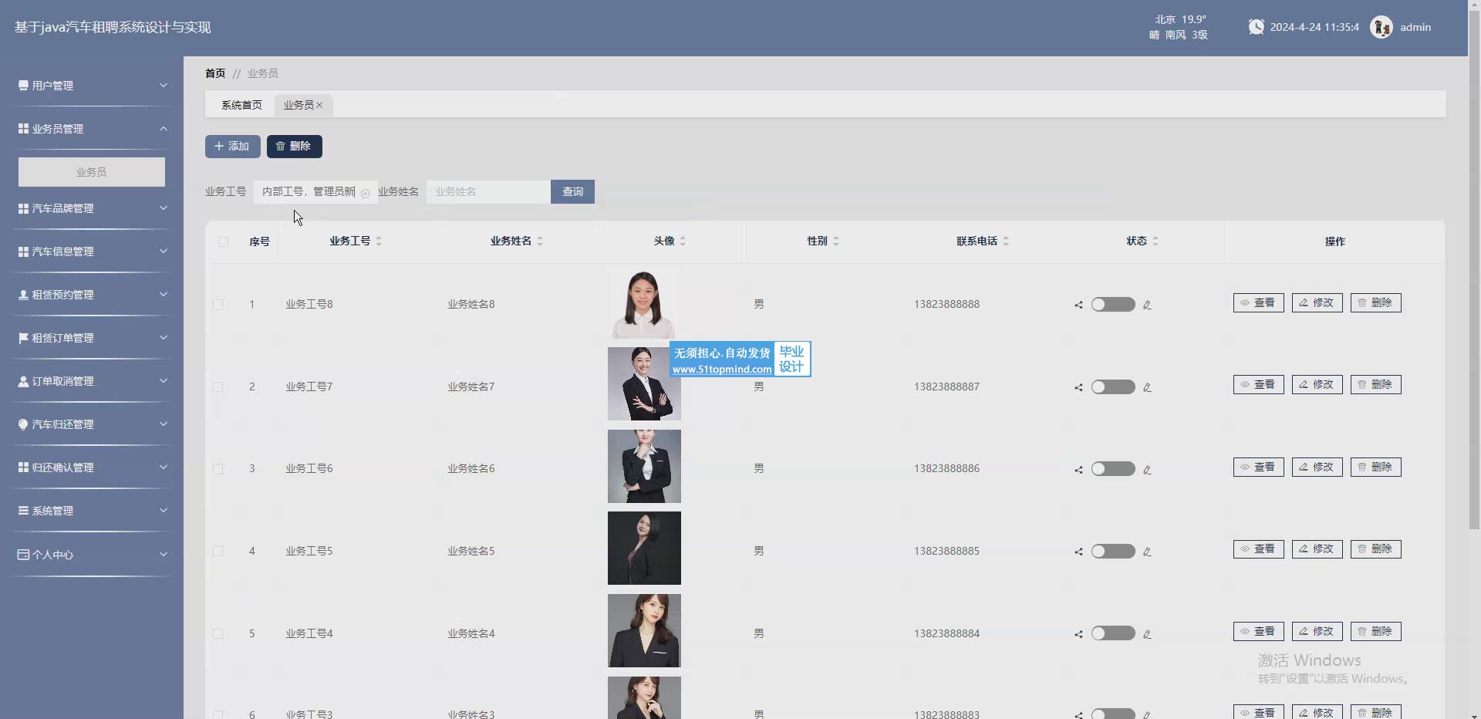This screenshot has height=719, width=1481.
Task: Expand 租赁预约管理 menu chevron
Action: (x=163, y=294)
